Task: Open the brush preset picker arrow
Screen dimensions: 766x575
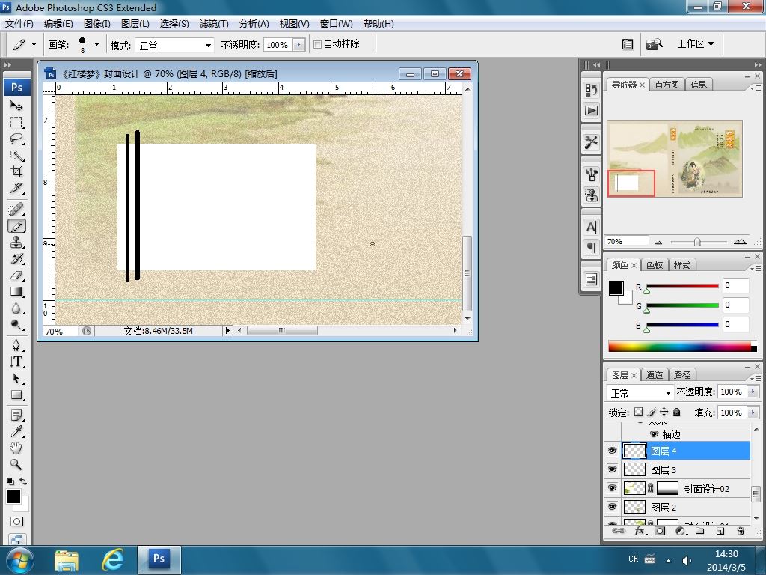Action: click(x=96, y=44)
